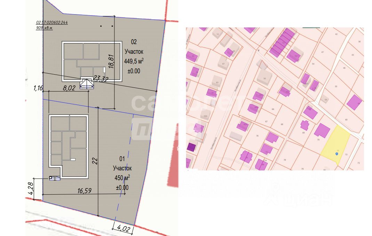Click the '02' plot number heading
The image size is (372, 236).
click(x=134, y=42)
